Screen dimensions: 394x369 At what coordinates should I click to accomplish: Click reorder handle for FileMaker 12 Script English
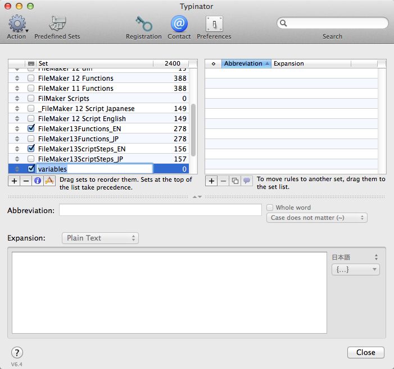tap(17, 118)
